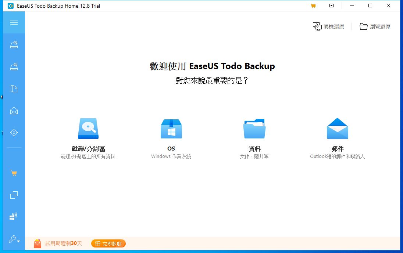Click the 瀏覽還原 folder icon
This screenshot has height=253, width=403.
363,26
